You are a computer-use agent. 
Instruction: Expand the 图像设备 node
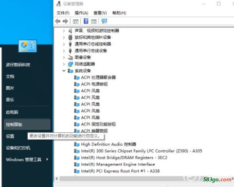click(64, 58)
